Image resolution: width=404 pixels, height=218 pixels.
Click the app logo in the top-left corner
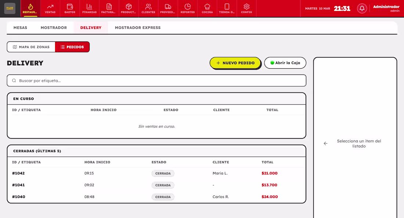(10, 8)
